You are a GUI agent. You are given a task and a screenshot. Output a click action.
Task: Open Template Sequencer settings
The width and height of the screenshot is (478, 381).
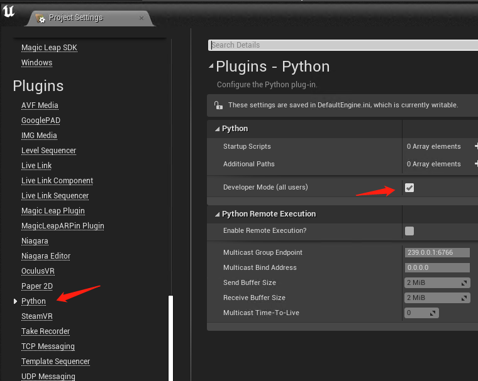point(55,362)
